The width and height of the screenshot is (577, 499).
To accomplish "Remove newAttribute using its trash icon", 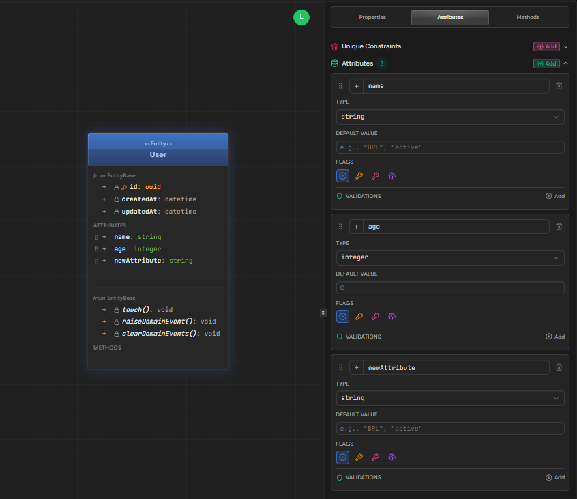I will tap(559, 367).
